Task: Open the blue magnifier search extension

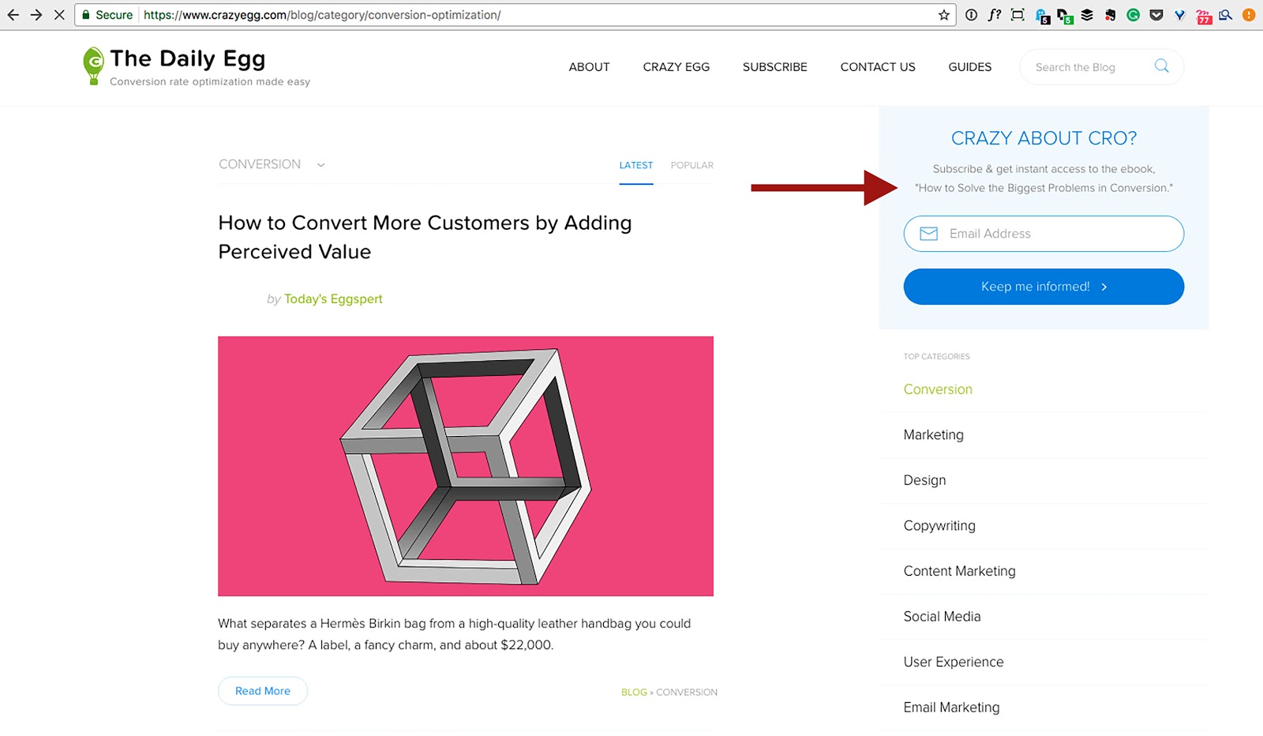Action: (1225, 15)
